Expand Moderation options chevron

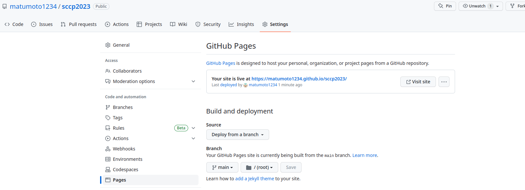pyautogui.click(x=193, y=81)
